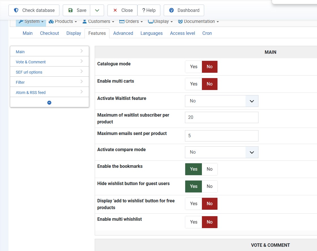Open the Orders menu

tap(130, 22)
